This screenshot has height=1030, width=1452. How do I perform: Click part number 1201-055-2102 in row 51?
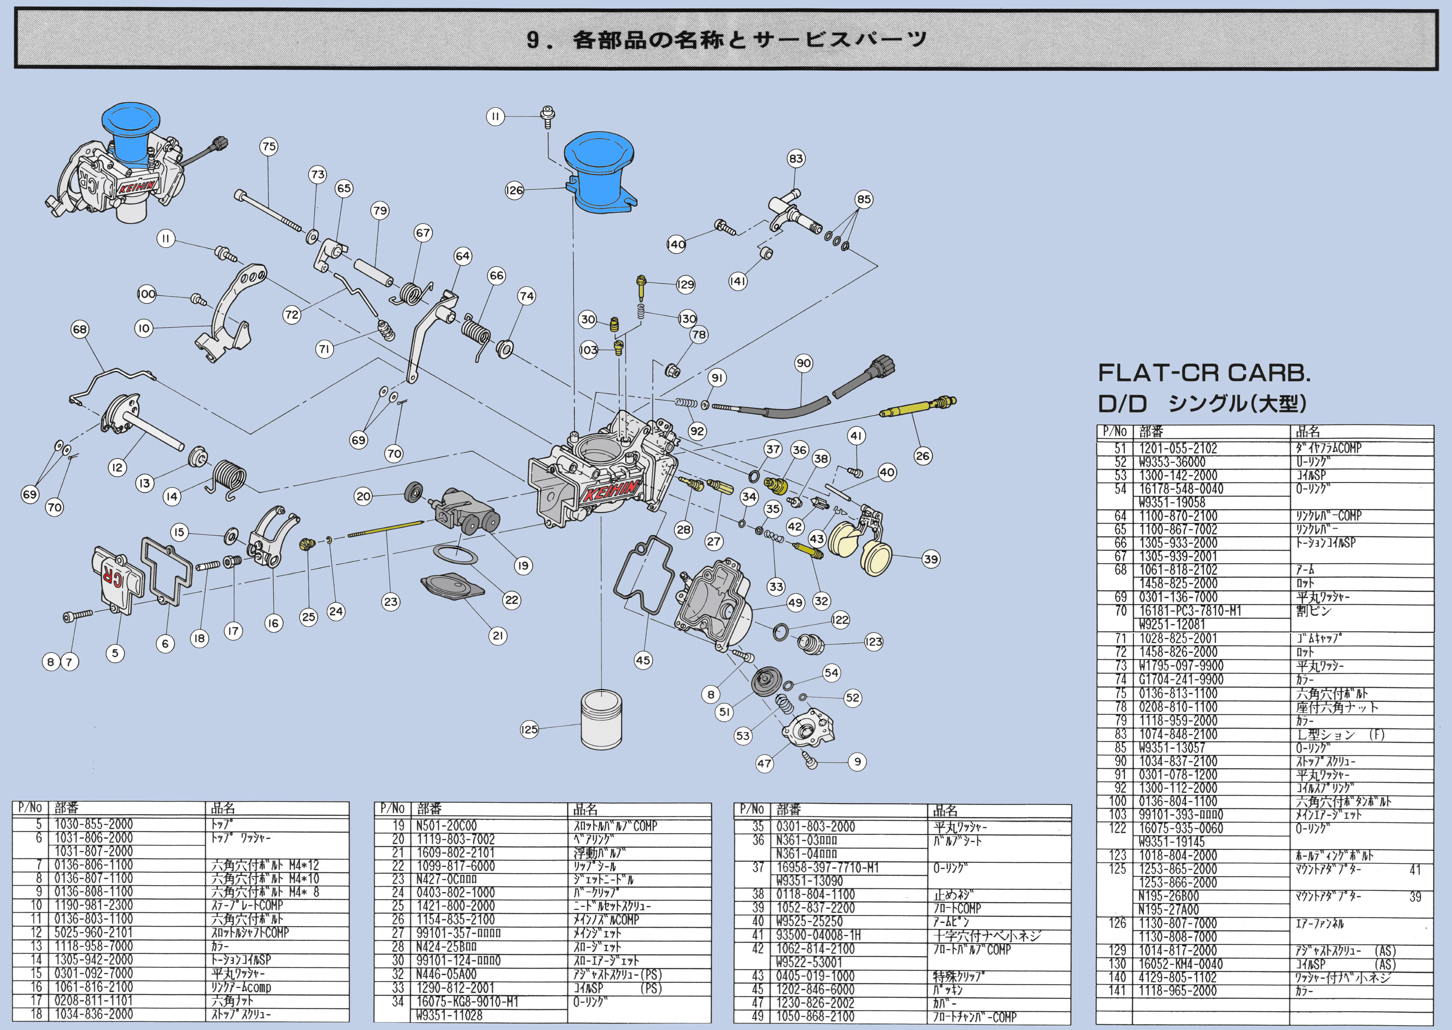(1179, 448)
